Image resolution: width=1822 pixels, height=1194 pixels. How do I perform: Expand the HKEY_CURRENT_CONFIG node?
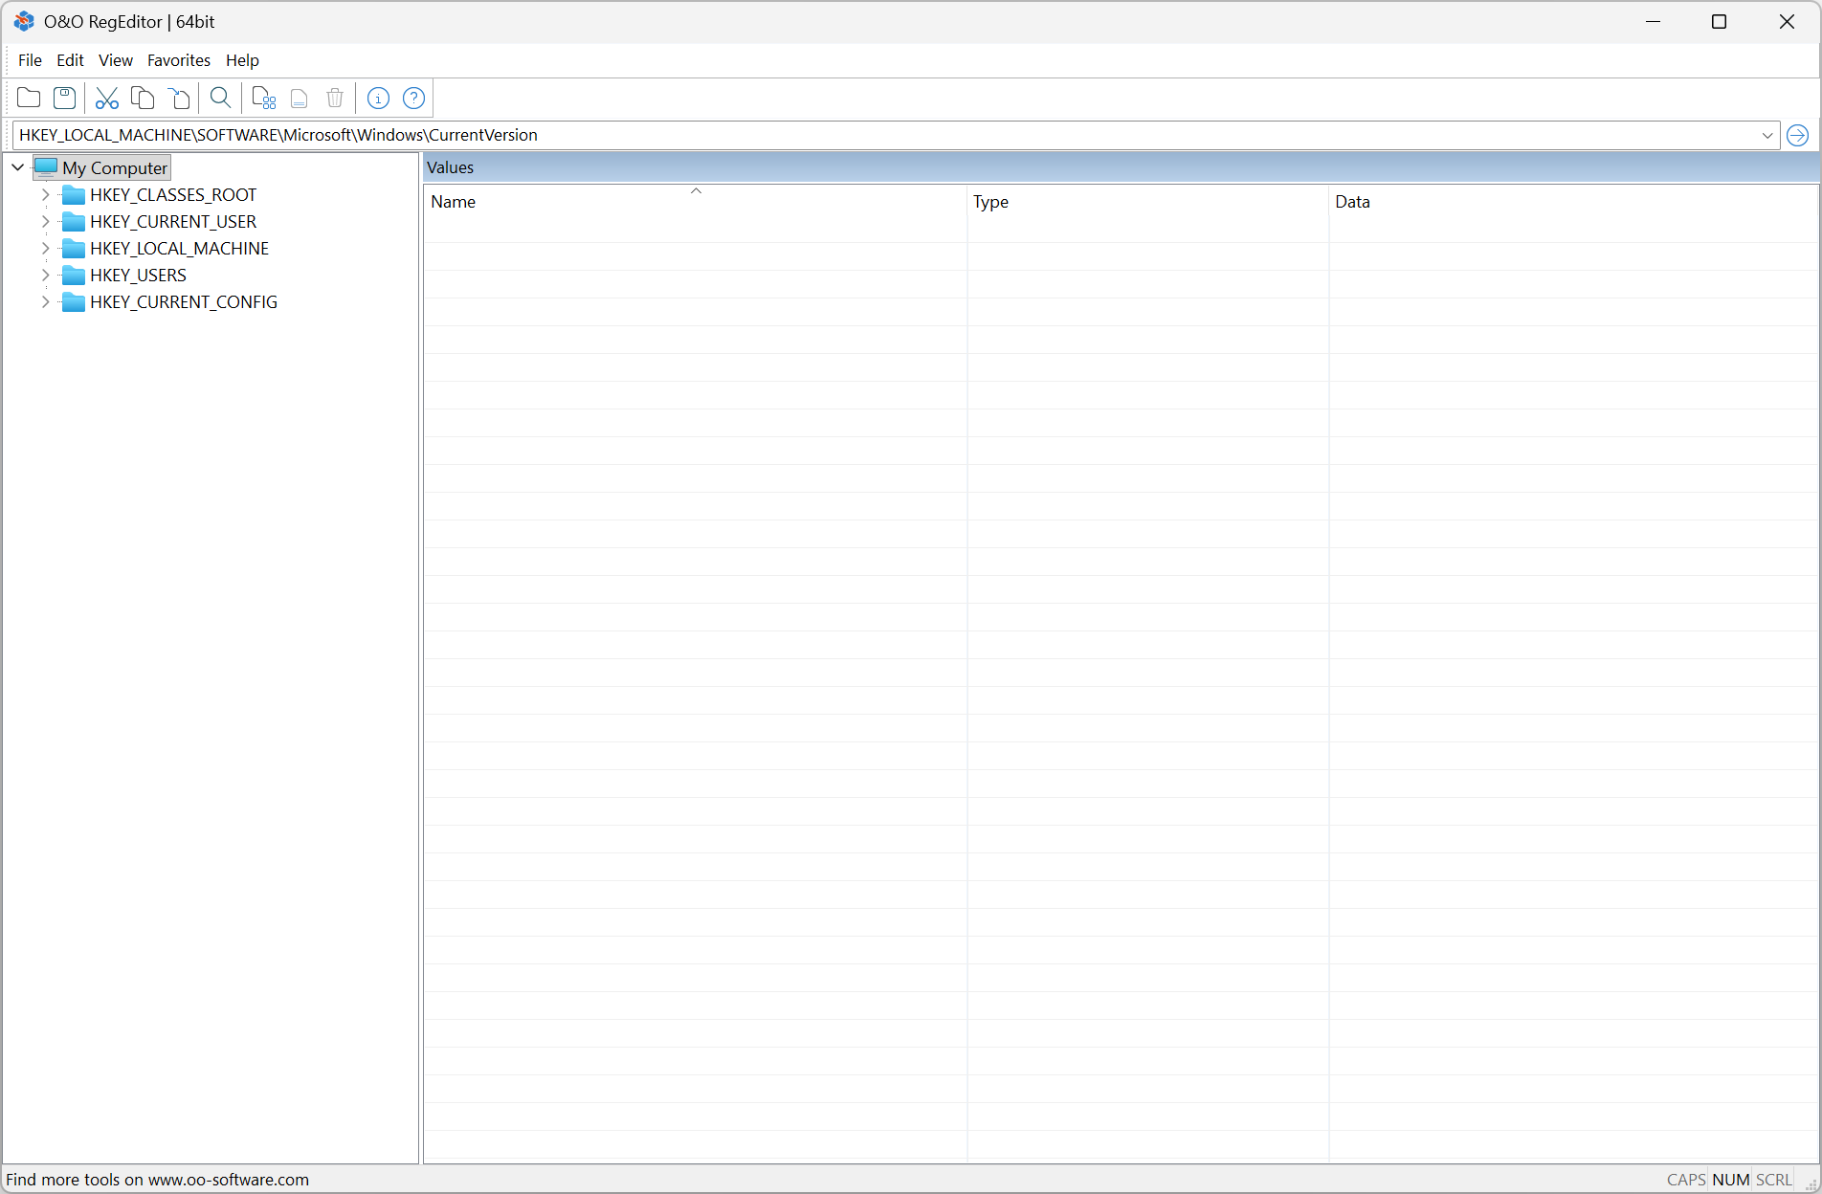point(45,301)
